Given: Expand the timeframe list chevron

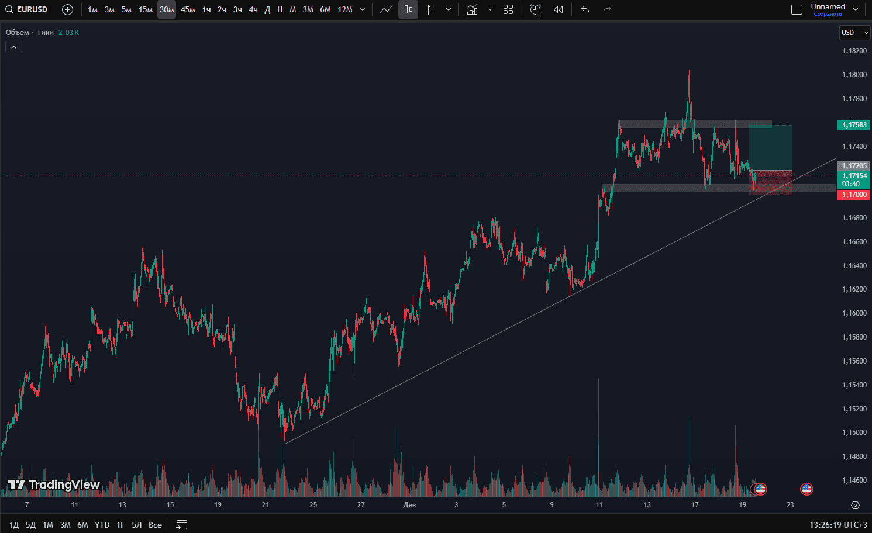Looking at the screenshot, I should [x=363, y=9].
